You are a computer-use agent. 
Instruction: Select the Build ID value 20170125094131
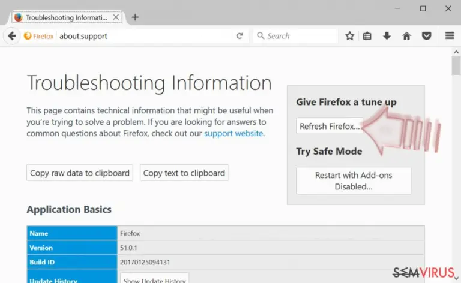click(x=145, y=262)
